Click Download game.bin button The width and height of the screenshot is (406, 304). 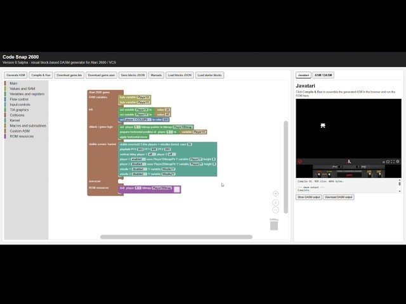[69, 75]
